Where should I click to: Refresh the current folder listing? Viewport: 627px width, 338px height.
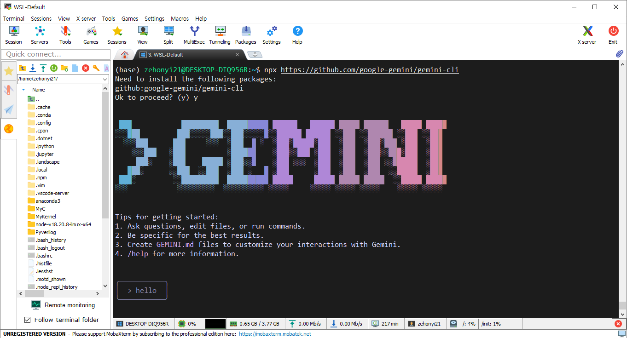pyautogui.click(x=54, y=68)
